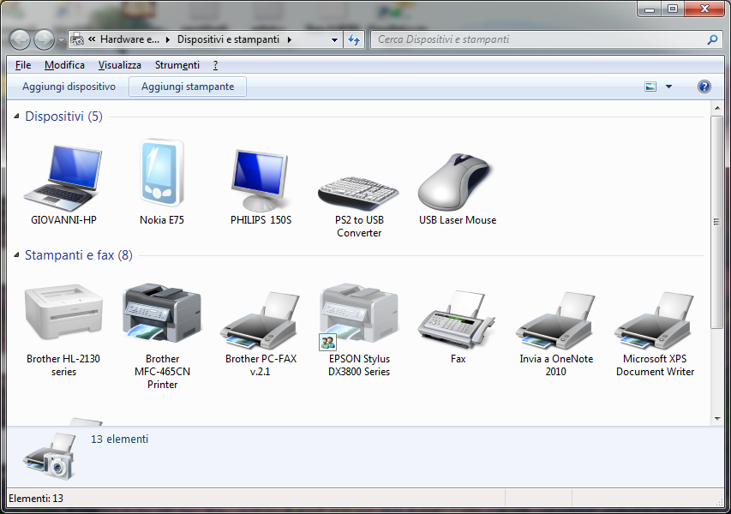Select the PHILIPS 150S monitor
731x514 pixels.
tap(259, 176)
